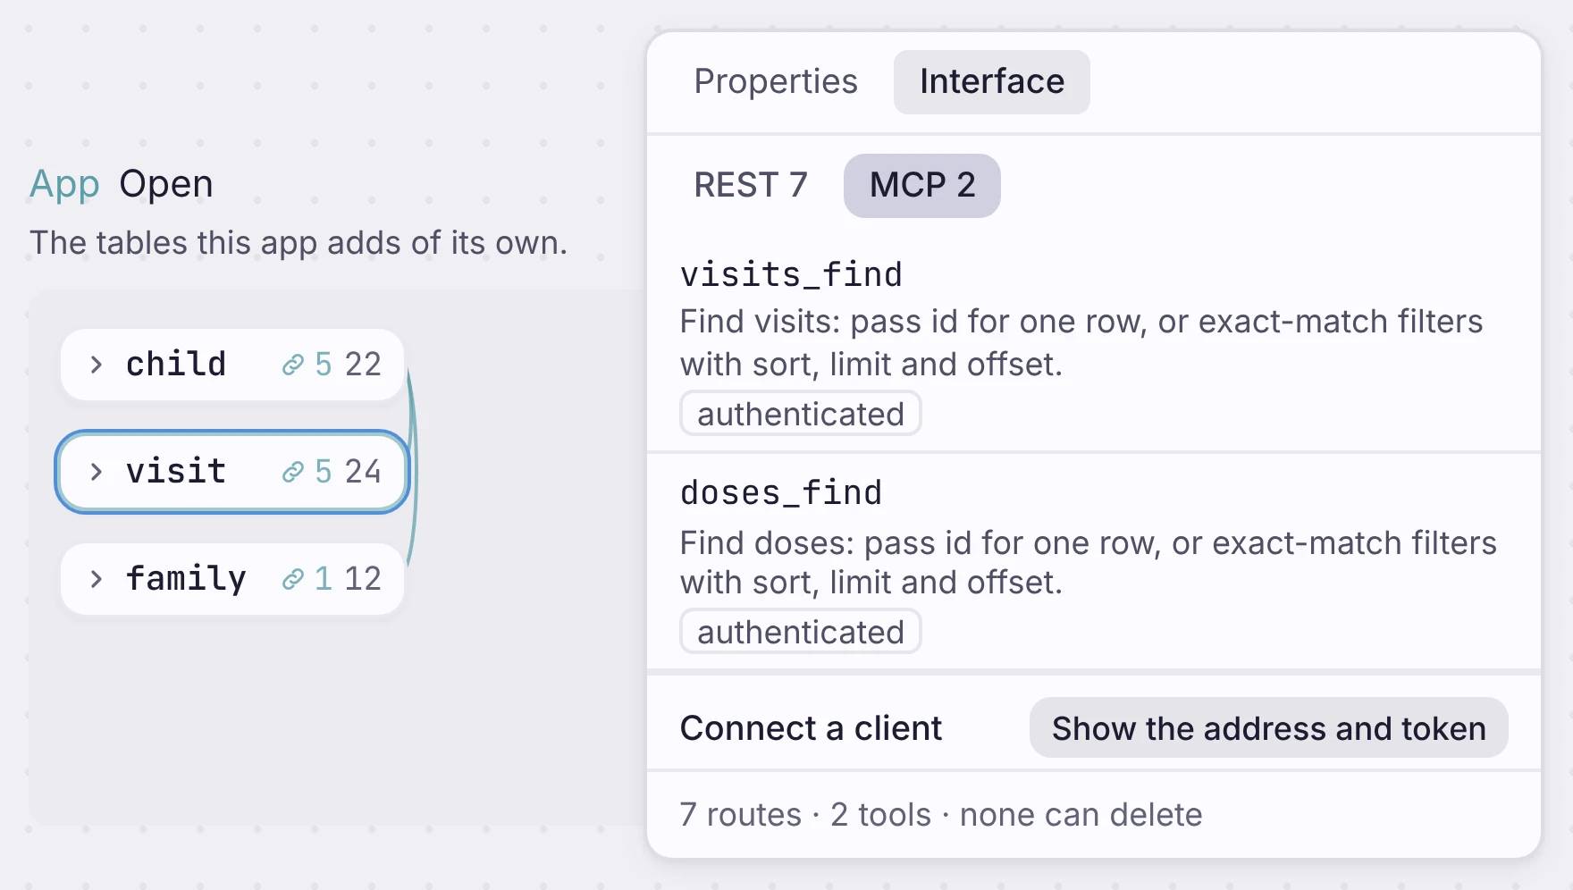Click the doses_find description text
The image size is (1573, 890).
1088,563
